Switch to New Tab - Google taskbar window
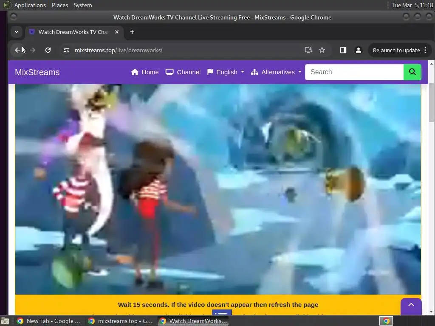Viewport: 435px width, 326px height. [48, 321]
